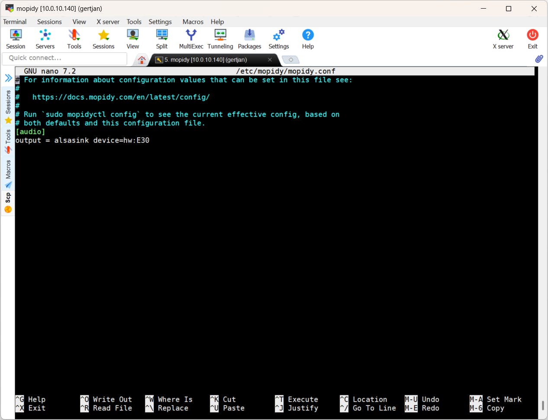Open the Sessions star toolbar icon
The height and width of the screenshot is (420, 548).
click(x=103, y=39)
